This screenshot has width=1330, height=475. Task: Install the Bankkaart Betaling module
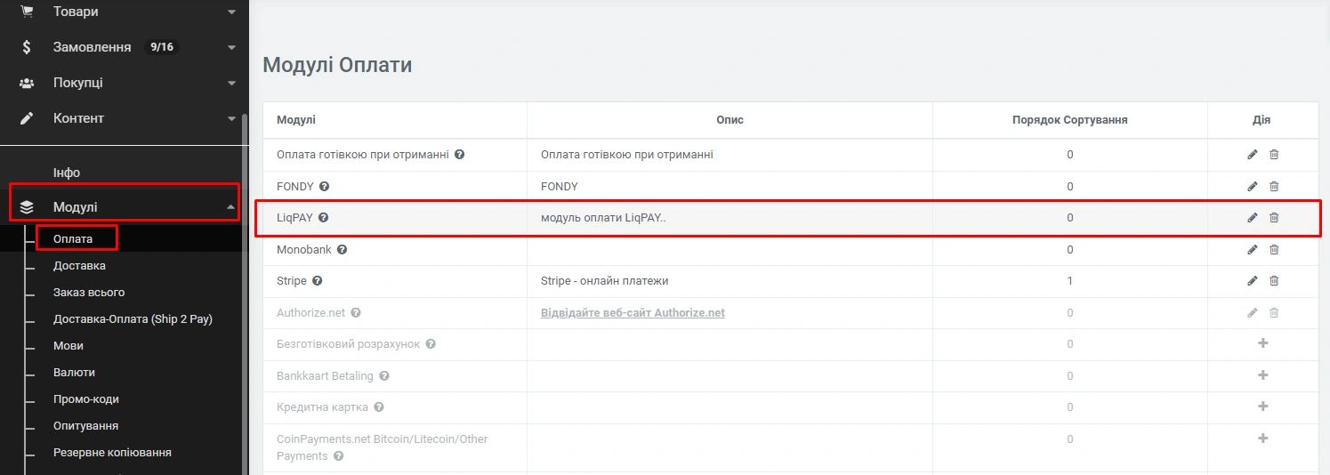(x=1263, y=375)
